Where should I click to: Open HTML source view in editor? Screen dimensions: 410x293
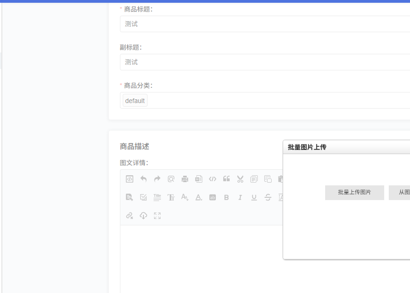[x=130, y=179]
